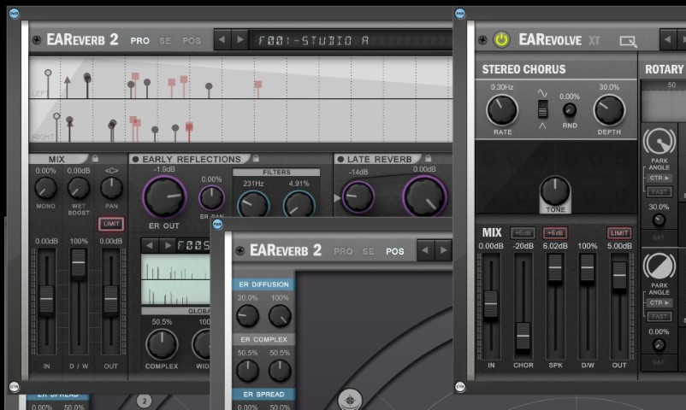
Task: Click chorus RATE knob
Action: point(502,110)
